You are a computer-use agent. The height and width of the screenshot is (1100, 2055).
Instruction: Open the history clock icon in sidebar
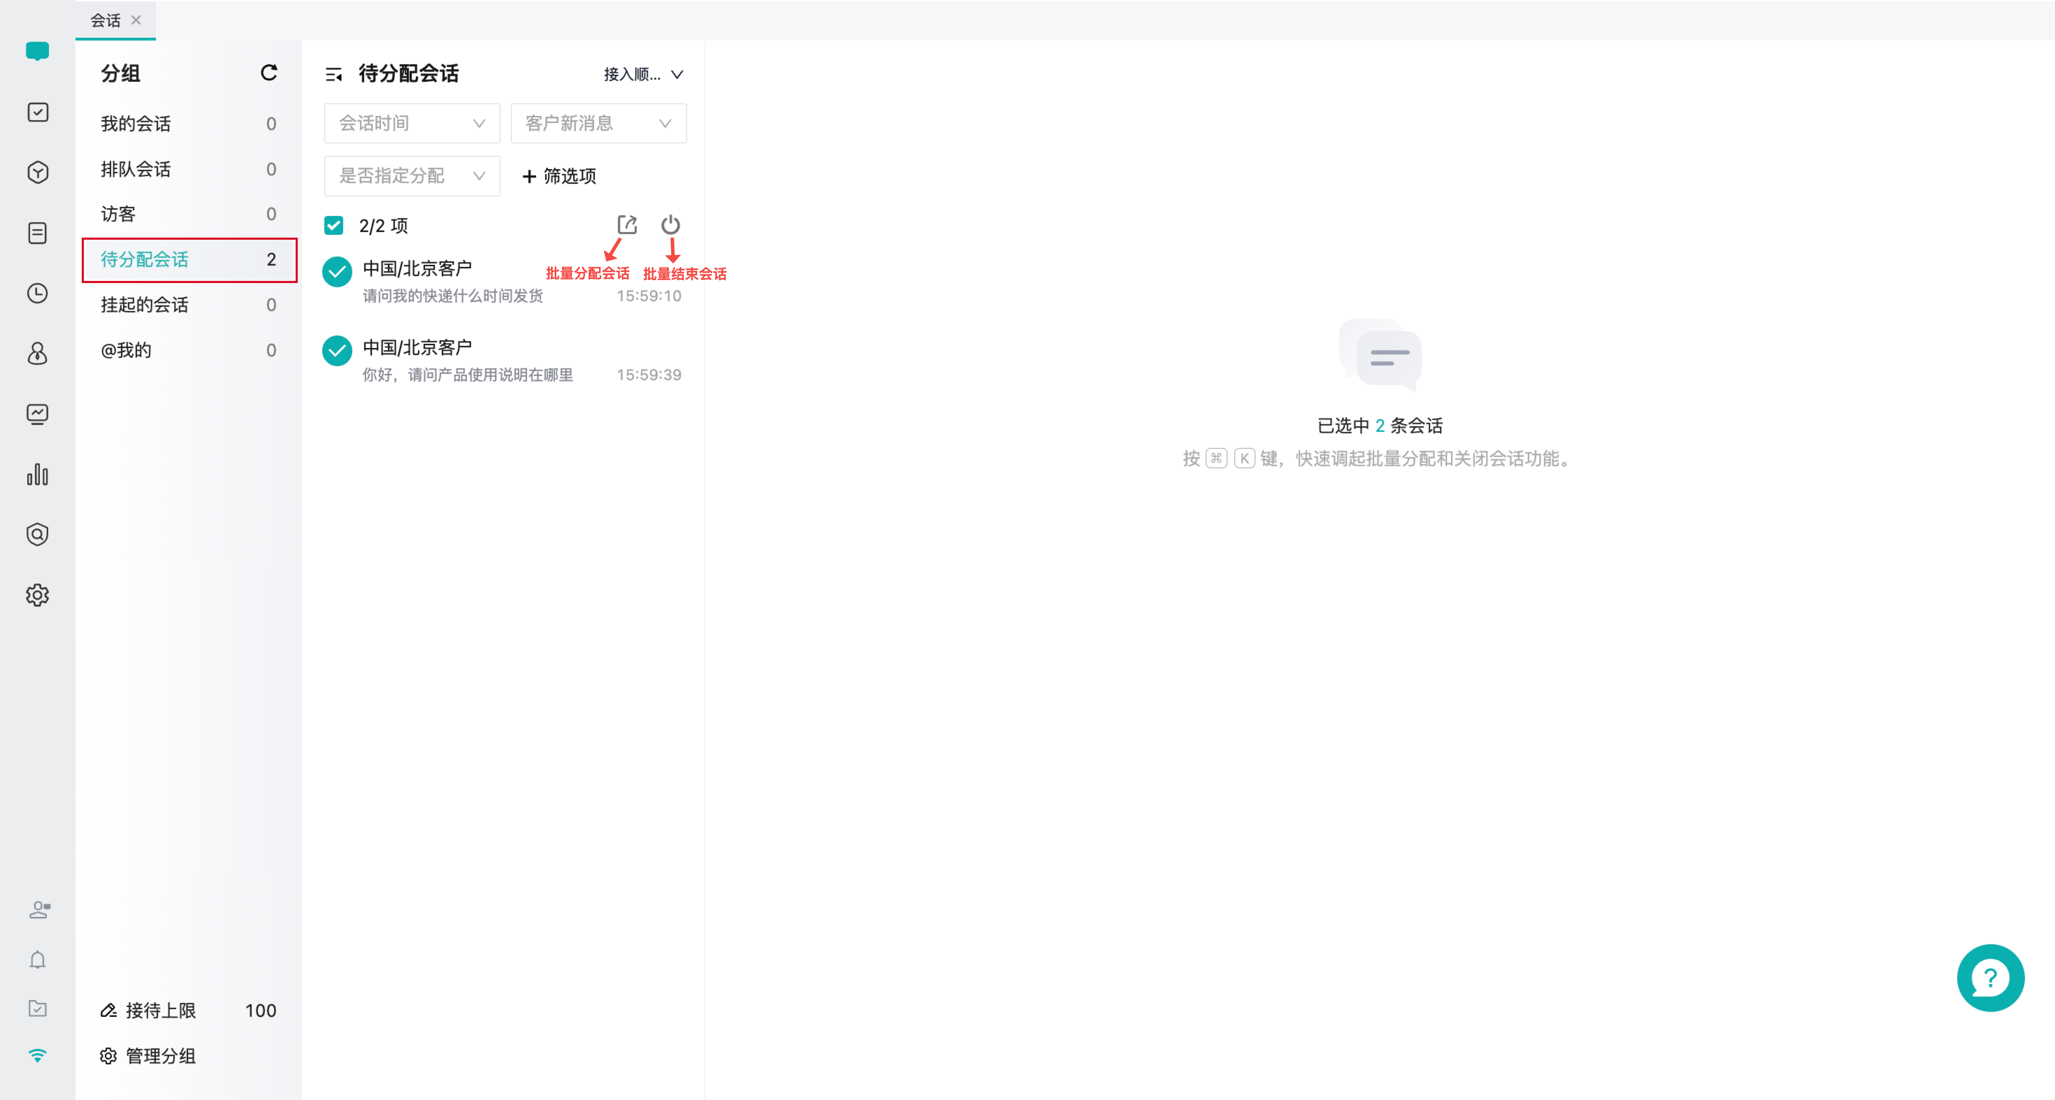point(37,293)
